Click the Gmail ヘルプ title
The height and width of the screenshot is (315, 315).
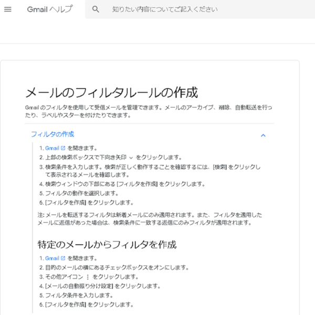(x=50, y=9)
